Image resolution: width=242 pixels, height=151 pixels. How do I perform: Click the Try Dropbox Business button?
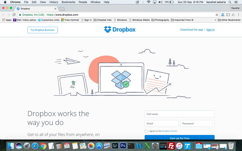point(42,30)
